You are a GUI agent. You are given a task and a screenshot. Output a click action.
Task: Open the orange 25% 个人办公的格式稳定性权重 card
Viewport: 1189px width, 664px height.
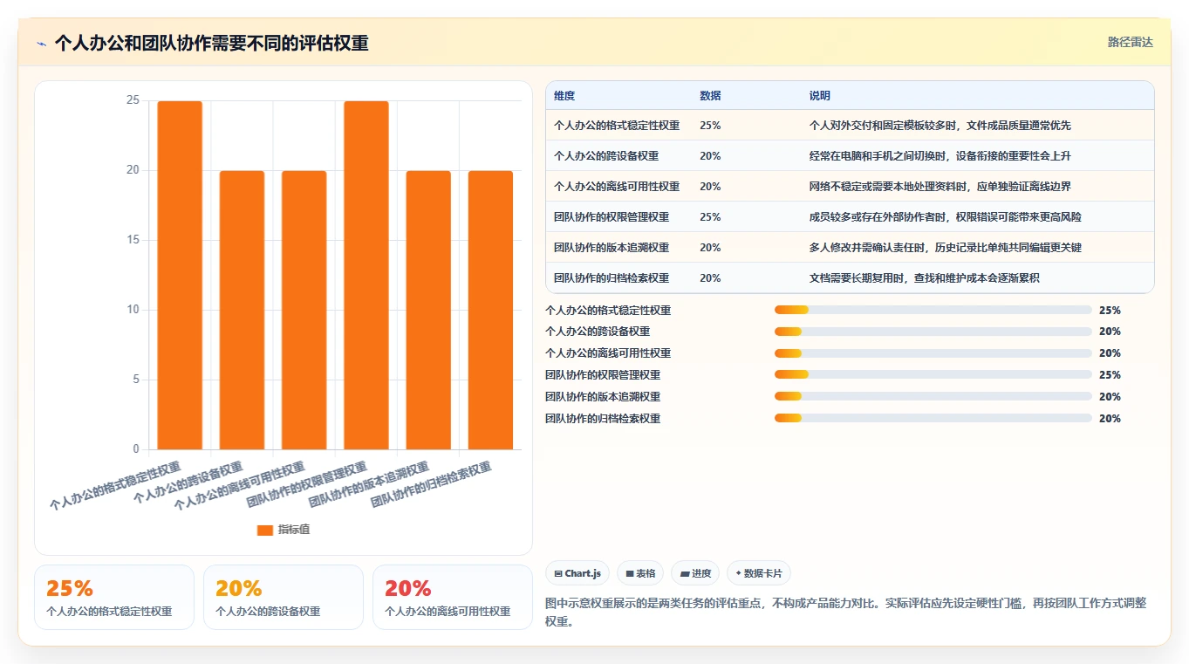114,597
